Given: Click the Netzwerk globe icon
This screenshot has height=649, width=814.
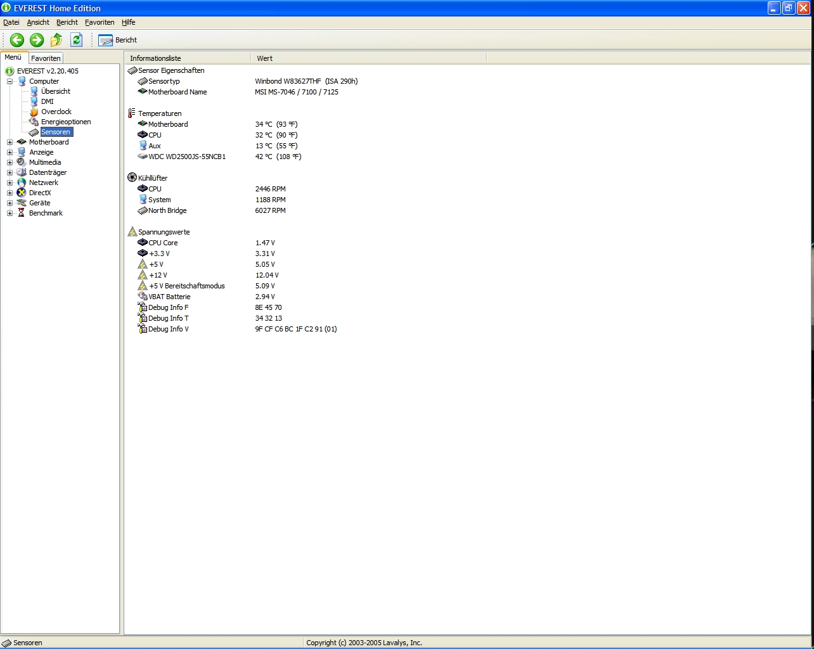Looking at the screenshot, I should click(22, 183).
